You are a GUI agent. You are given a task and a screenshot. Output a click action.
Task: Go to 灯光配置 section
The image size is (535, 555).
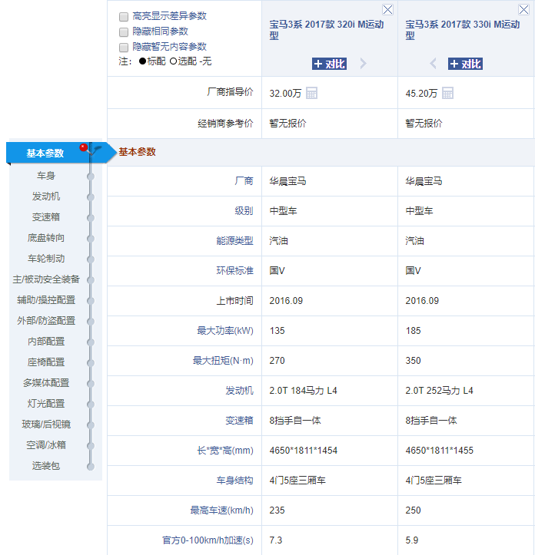tap(45, 404)
